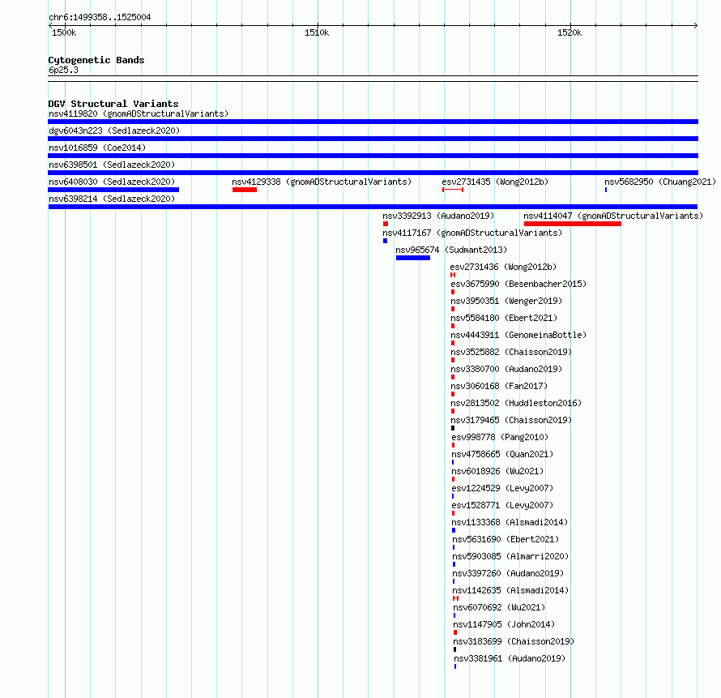721x698 pixels.
Task: Click the 1510k ruler mark
Action: (317, 32)
